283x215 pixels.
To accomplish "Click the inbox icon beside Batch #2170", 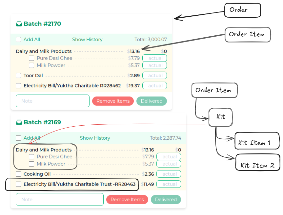I will pos(19,24).
